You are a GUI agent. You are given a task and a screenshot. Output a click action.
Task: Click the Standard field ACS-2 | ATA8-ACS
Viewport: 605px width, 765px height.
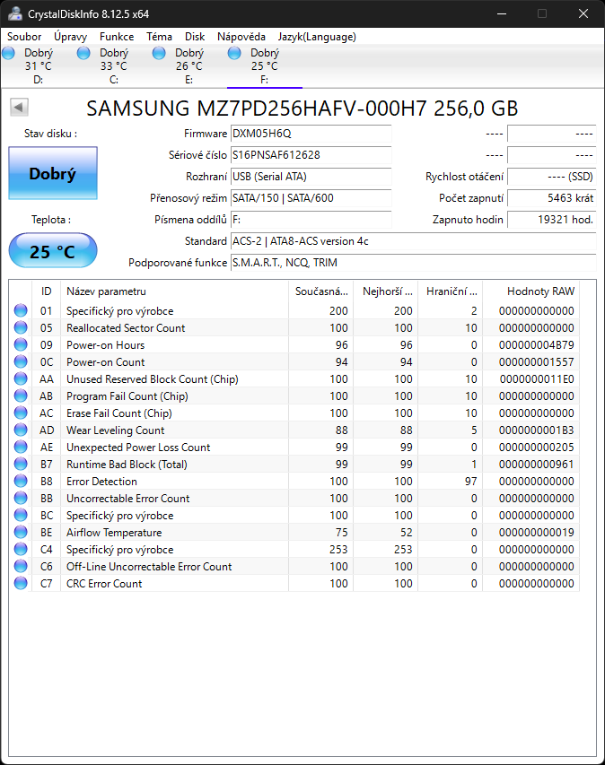[x=413, y=241]
